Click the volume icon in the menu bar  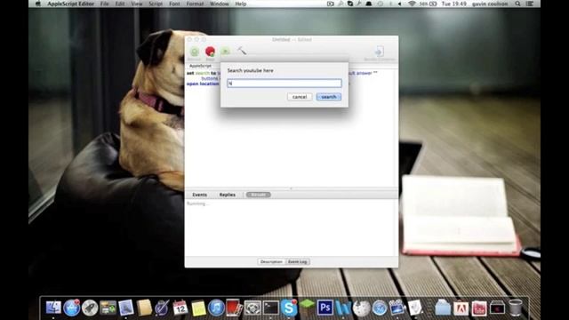tap(400, 4)
